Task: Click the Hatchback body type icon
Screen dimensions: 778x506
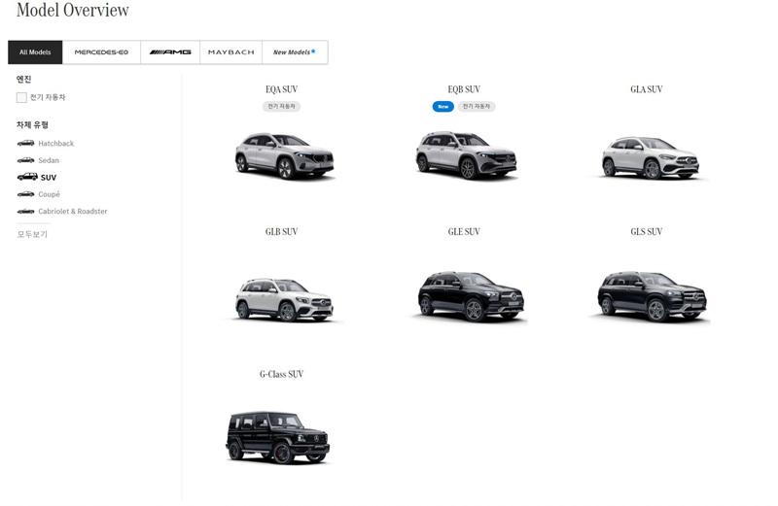Action: [x=26, y=143]
